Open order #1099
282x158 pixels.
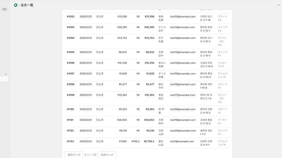pyautogui.click(x=70, y=95)
